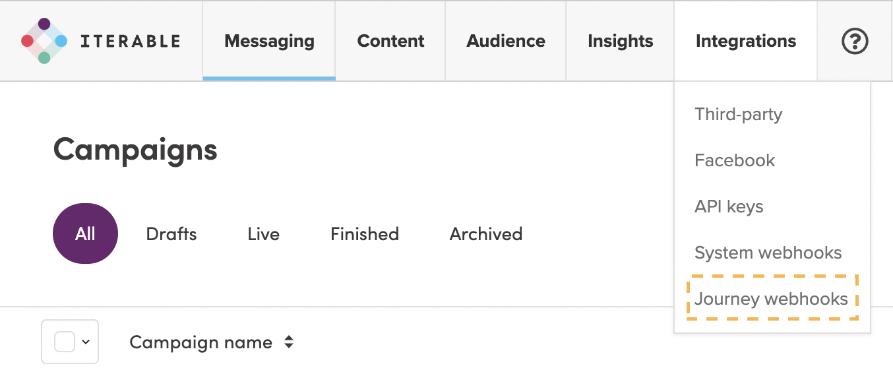Image resolution: width=893 pixels, height=376 pixels.
Task: Filter campaigns by Drafts
Action: click(171, 234)
